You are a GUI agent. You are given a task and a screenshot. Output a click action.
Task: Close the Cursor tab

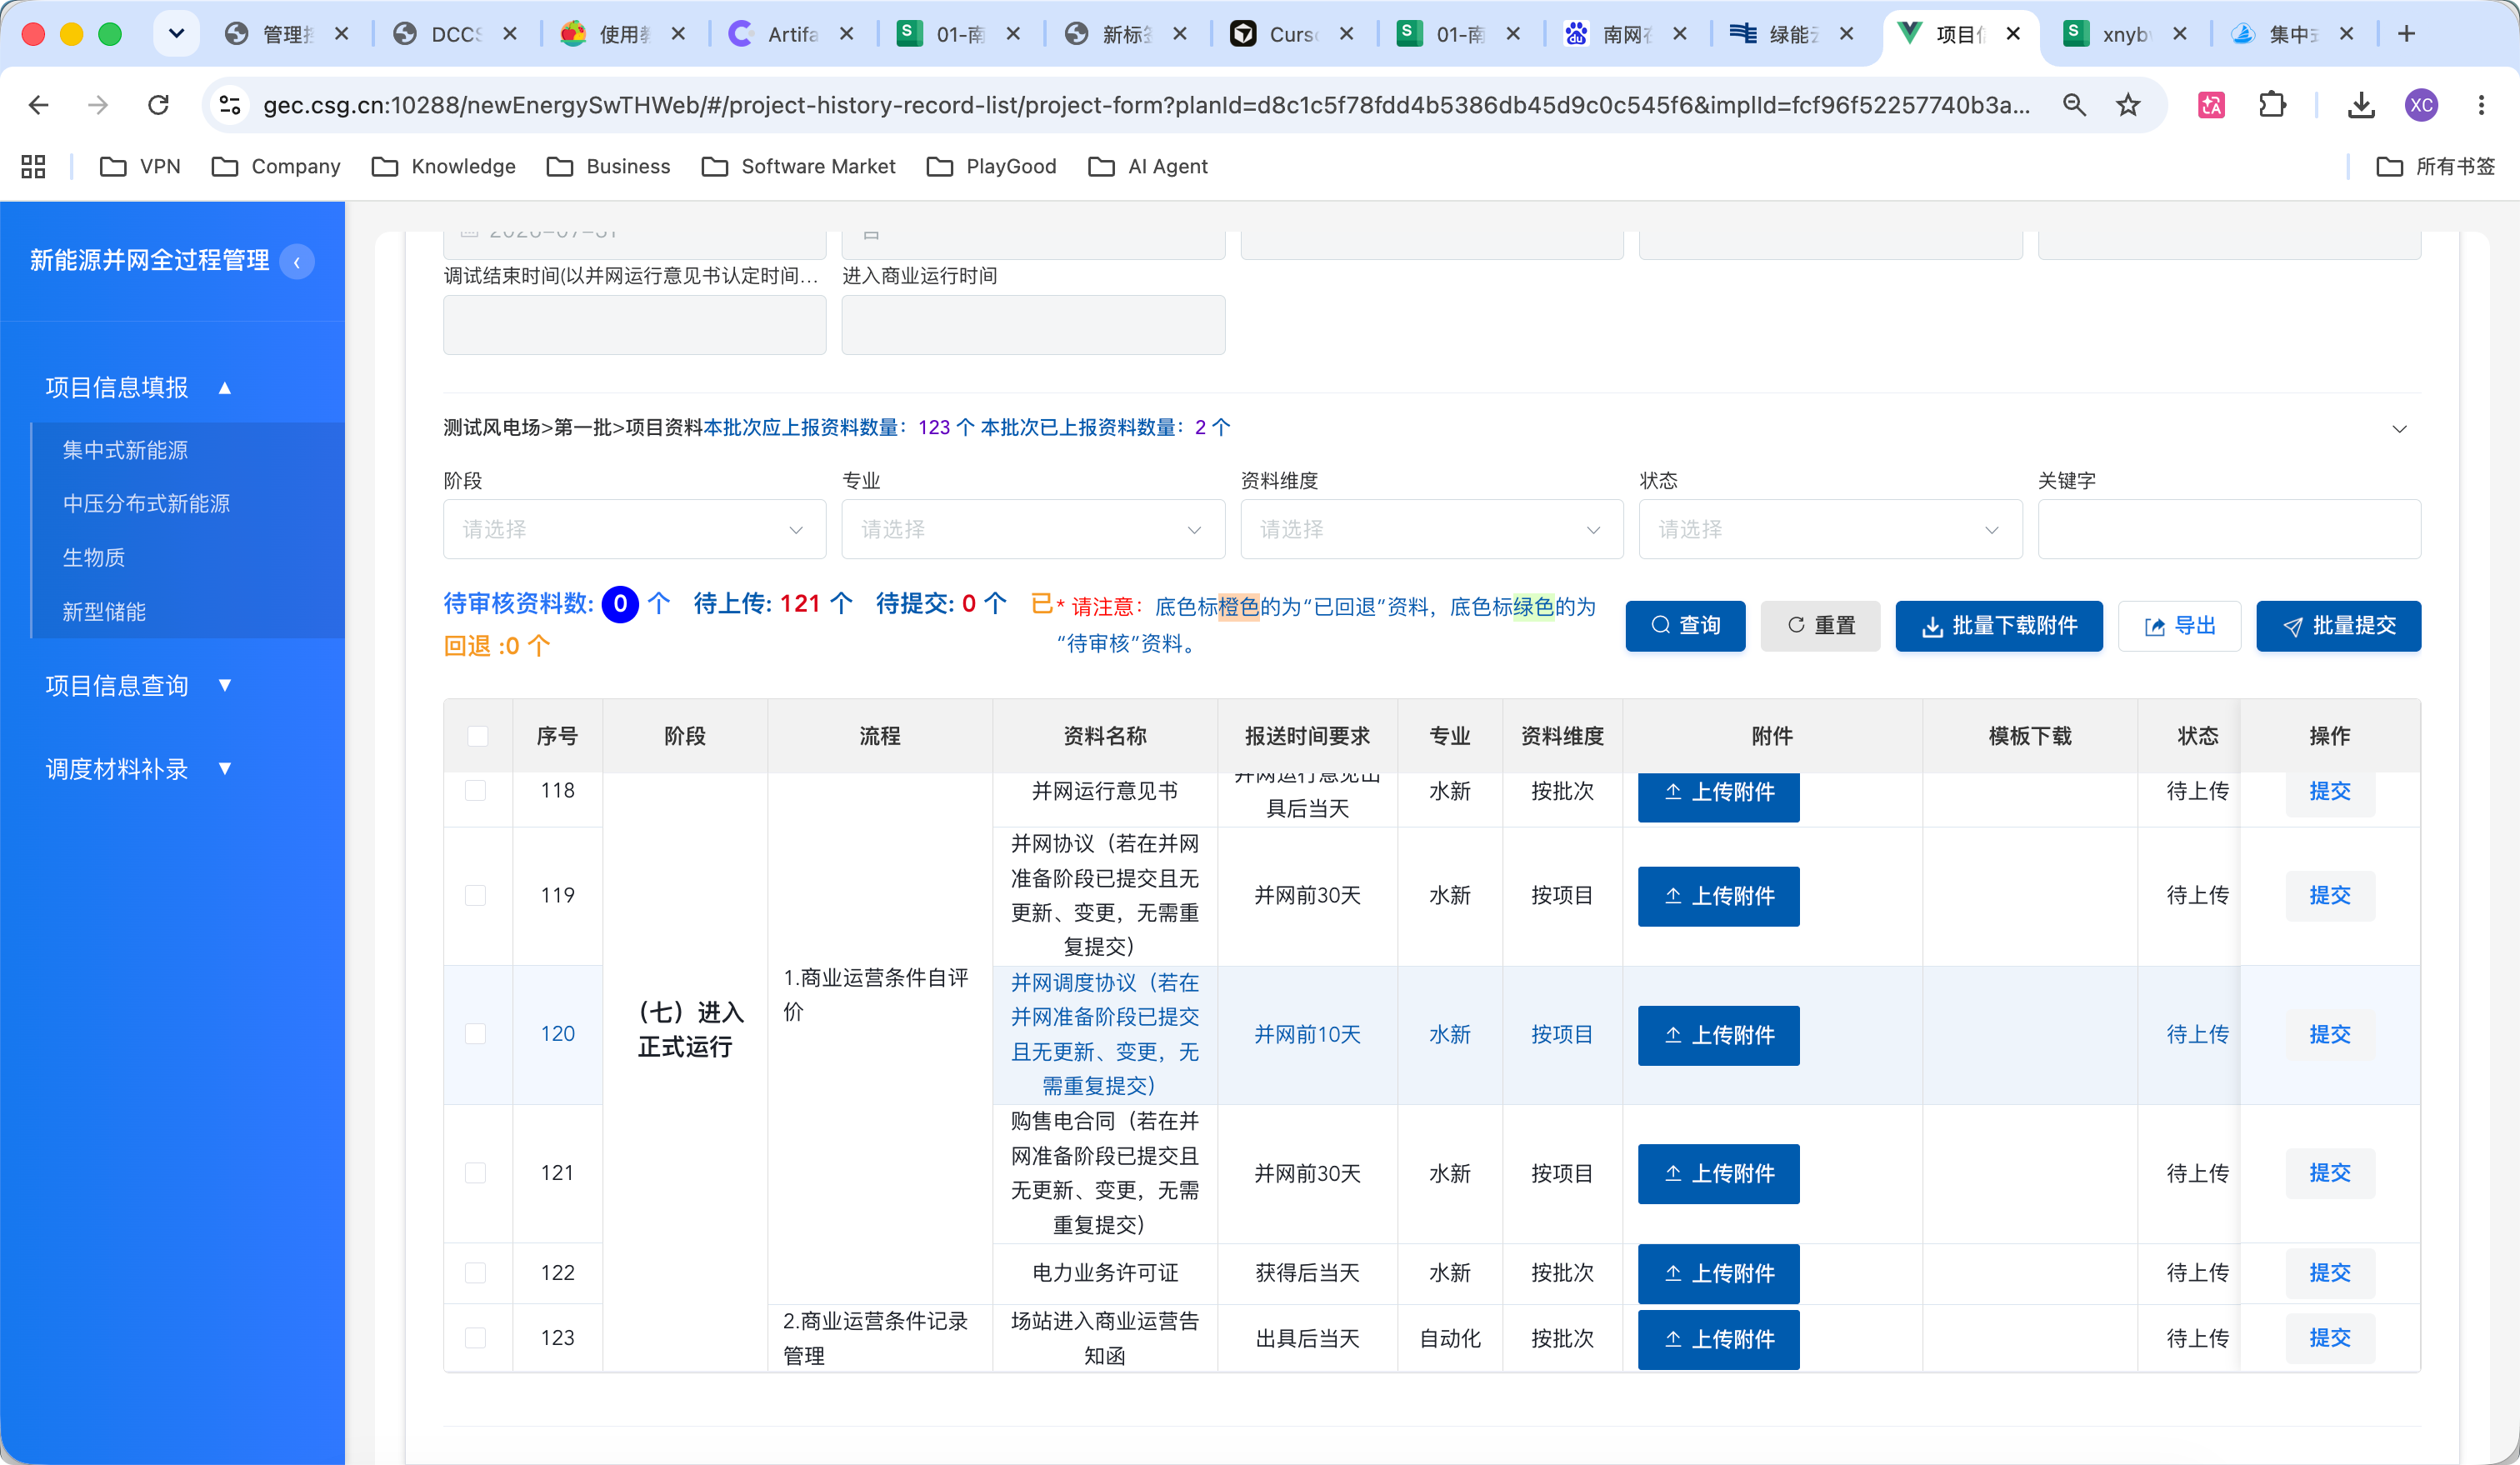(x=1347, y=34)
